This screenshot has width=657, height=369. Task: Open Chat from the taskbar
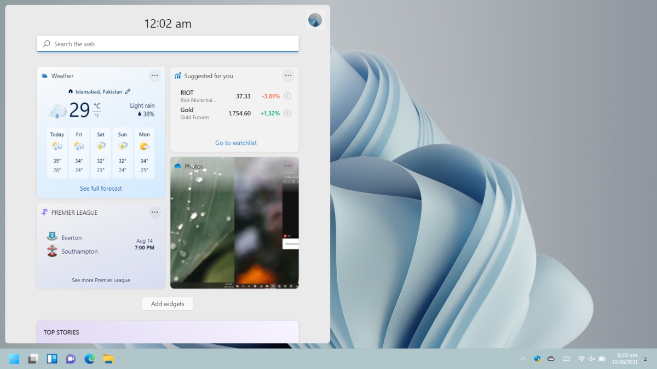click(x=70, y=359)
